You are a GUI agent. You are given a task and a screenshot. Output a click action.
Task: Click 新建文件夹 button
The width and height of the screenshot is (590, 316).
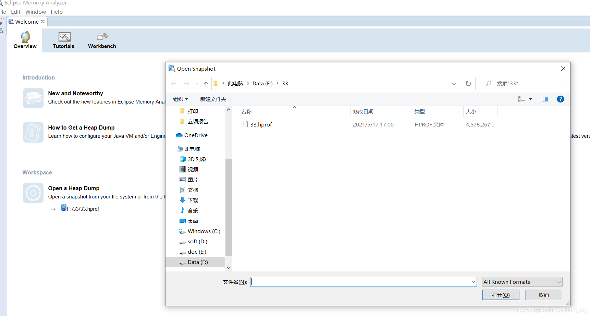pyautogui.click(x=213, y=99)
